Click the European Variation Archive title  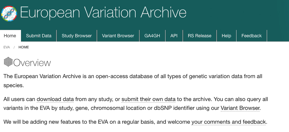(103, 13)
